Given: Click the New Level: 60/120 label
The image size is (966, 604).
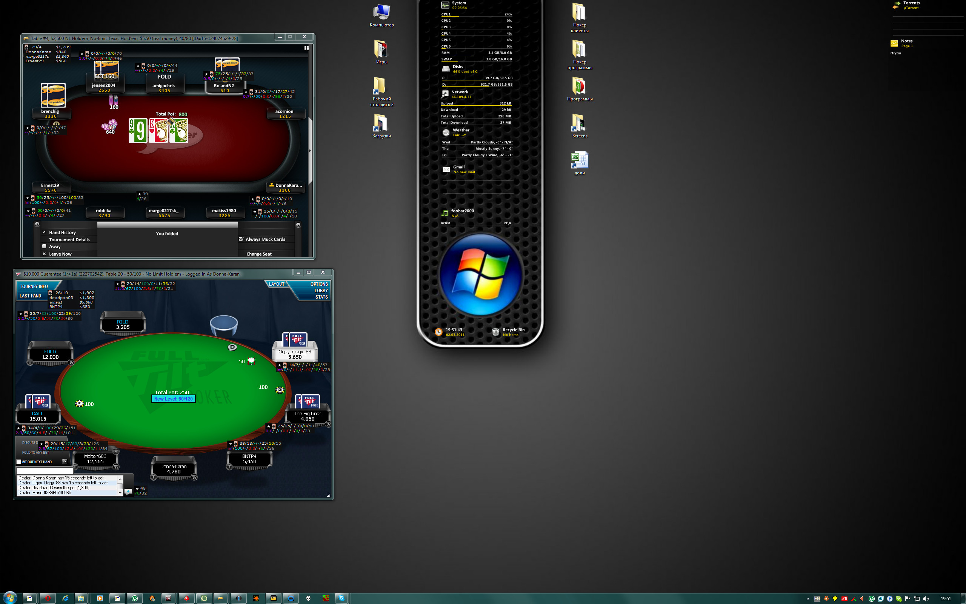Looking at the screenshot, I should point(173,399).
